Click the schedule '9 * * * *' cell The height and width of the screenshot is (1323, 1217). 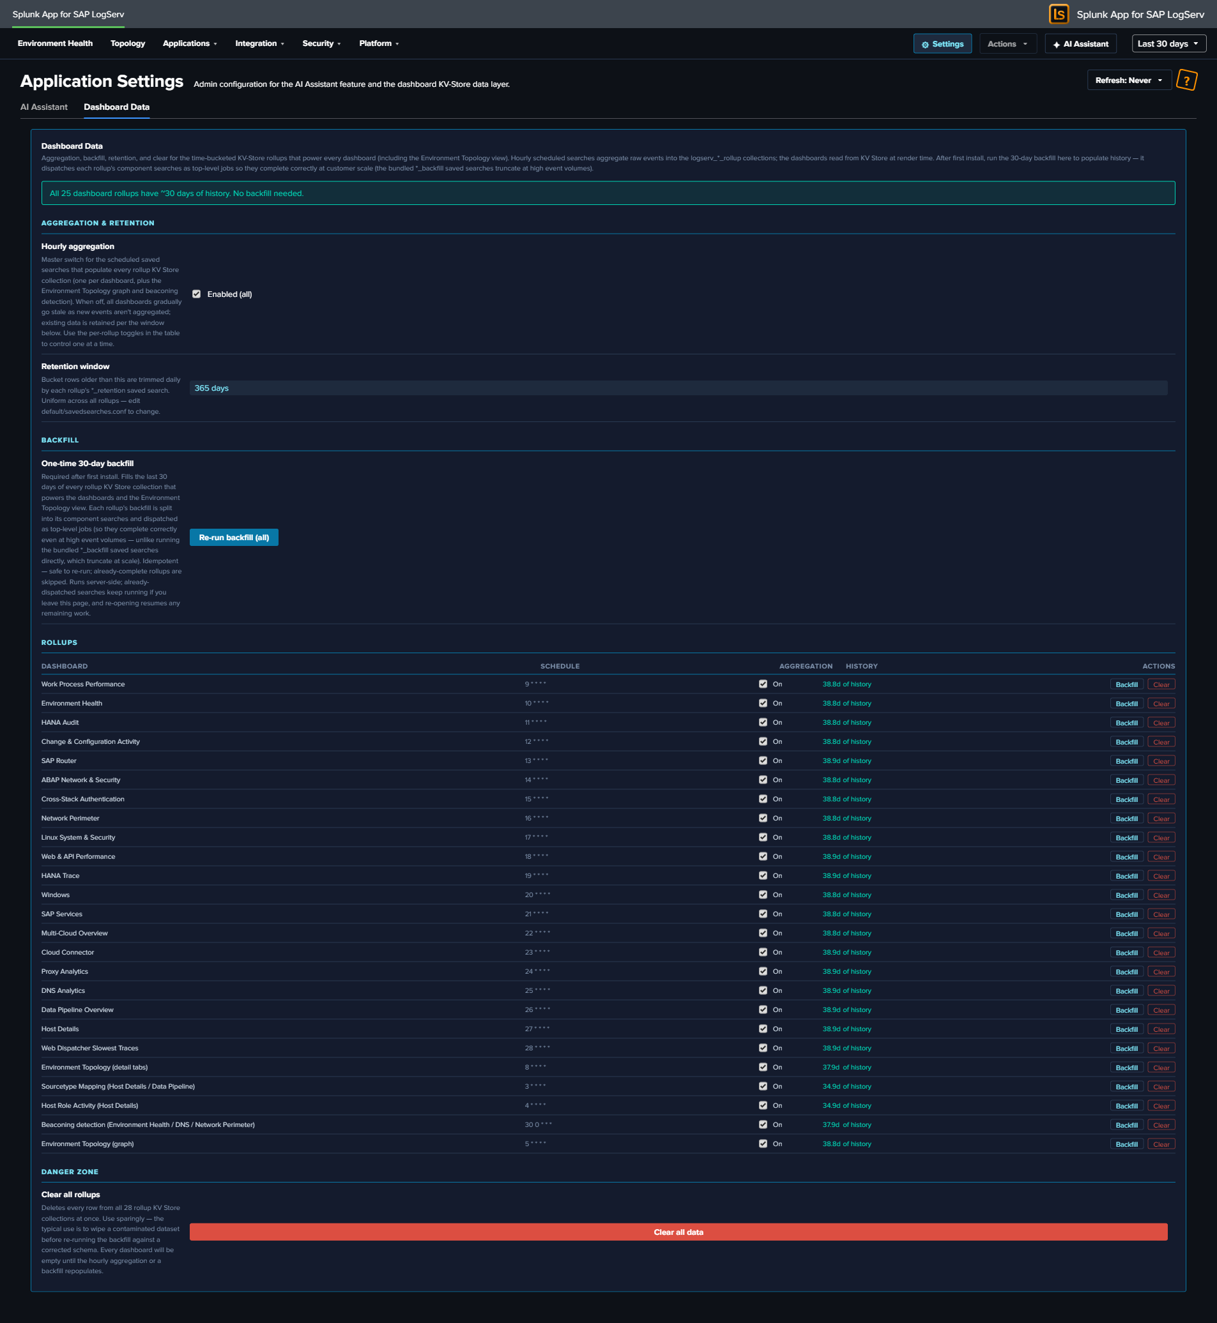point(535,684)
